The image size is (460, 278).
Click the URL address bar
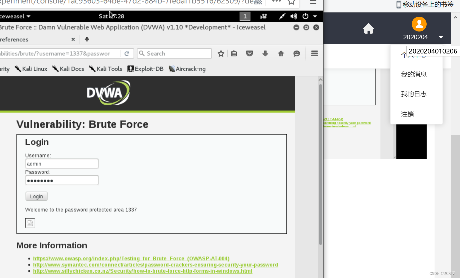coord(60,53)
